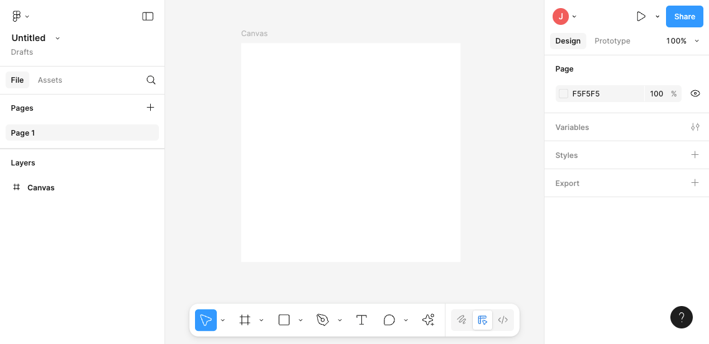Choose the Rectangle shape tool
Image resolution: width=709 pixels, height=344 pixels.
coord(284,320)
